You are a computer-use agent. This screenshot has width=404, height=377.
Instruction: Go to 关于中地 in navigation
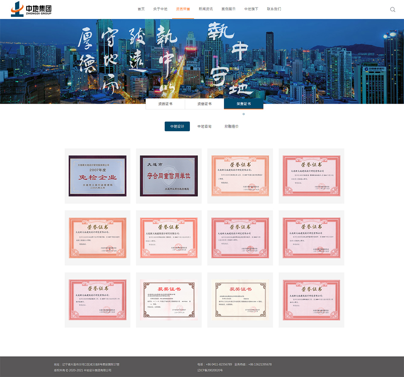(160, 9)
